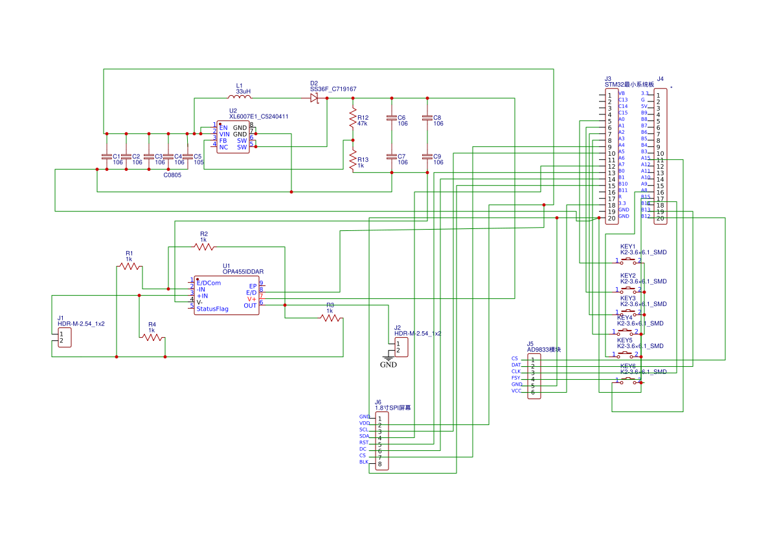
Task: Click the R2 1k resistor symbol
Action: coord(204,246)
